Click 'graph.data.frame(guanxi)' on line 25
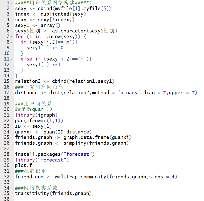The image size is (204, 201). (x=97, y=138)
